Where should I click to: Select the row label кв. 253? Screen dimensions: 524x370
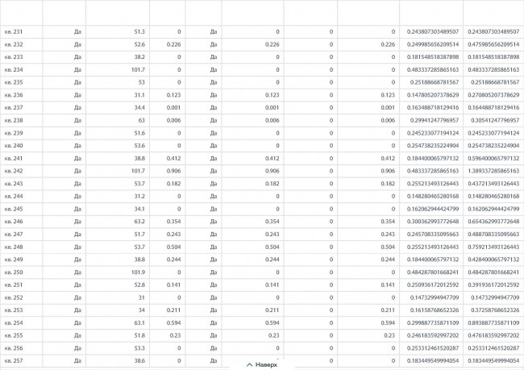(x=14, y=310)
